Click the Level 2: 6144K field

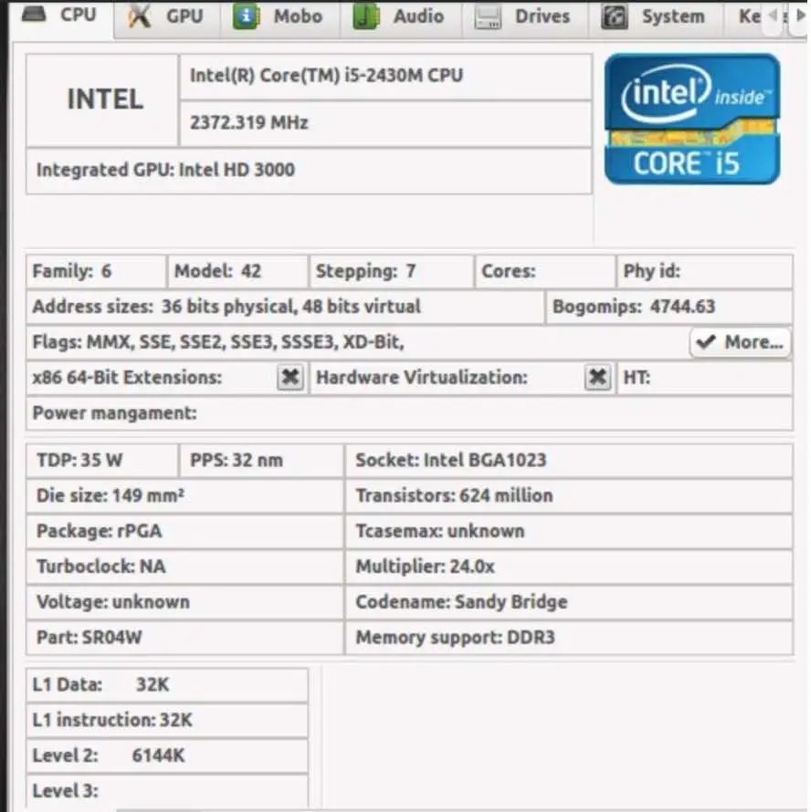167,756
